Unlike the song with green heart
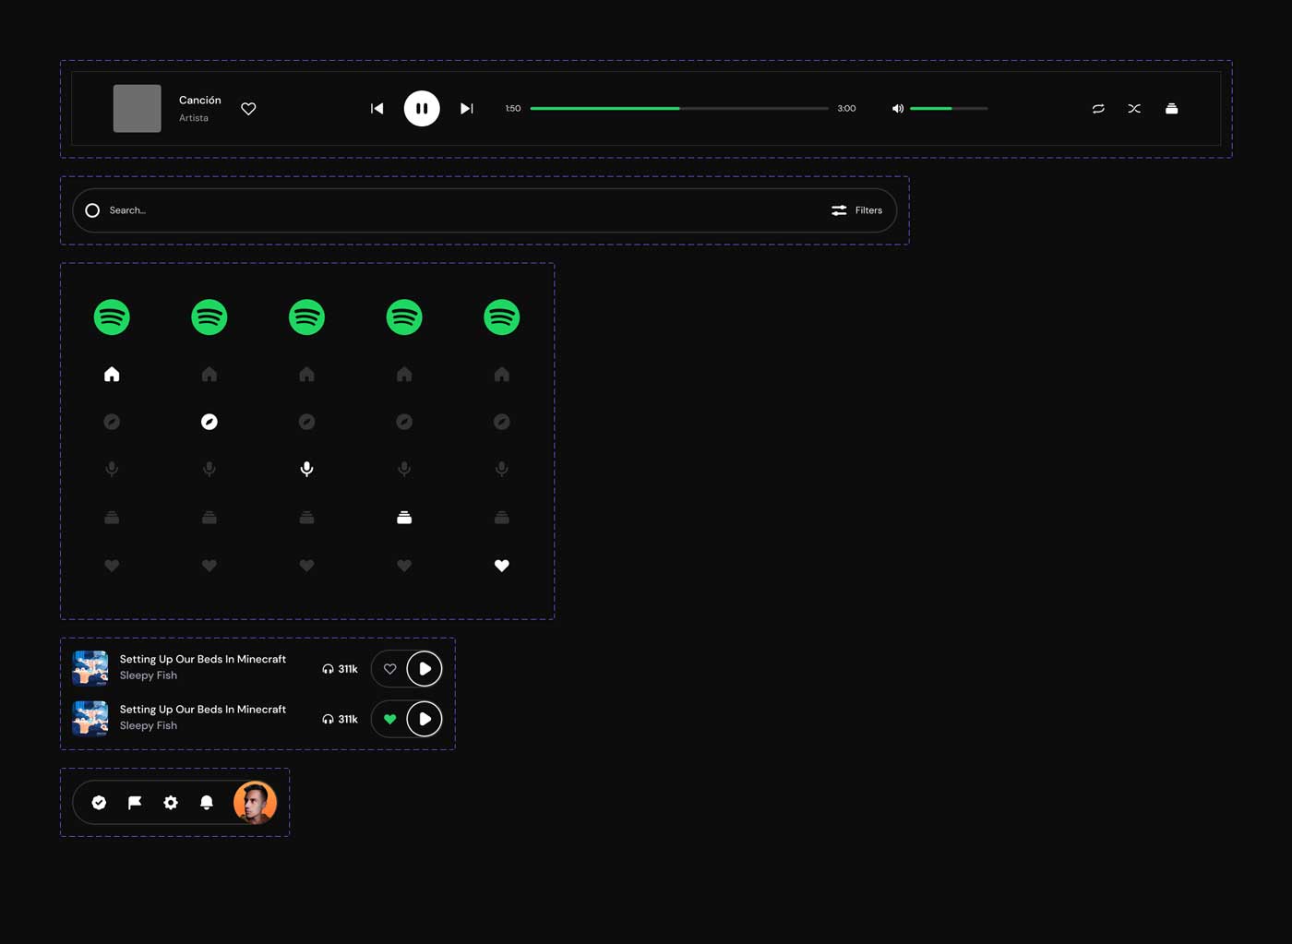 click(389, 719)
